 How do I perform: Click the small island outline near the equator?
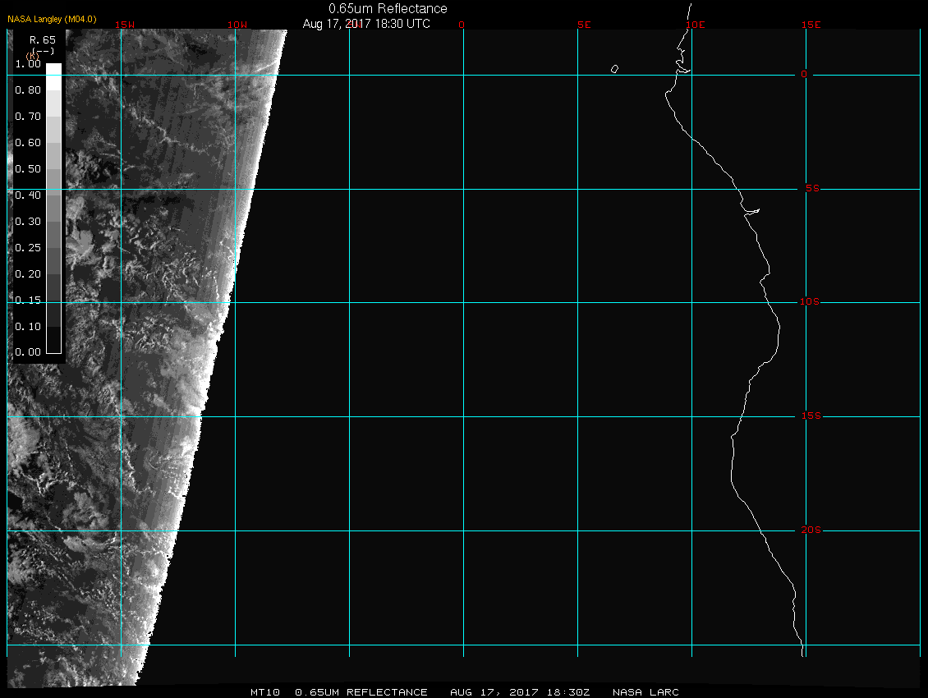click(x=614, y=69)
